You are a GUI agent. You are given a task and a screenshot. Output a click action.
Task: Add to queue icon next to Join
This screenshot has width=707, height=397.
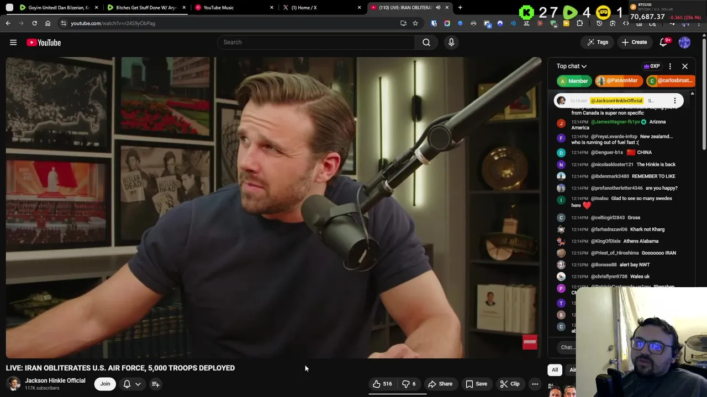tap(156, 384)
